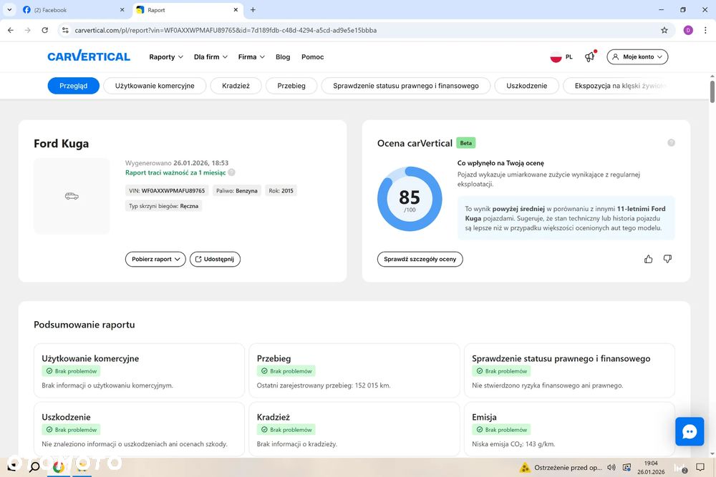Click the vehicle placeholder thumbnail
This screenshot has height=477, width=716.
72,196
